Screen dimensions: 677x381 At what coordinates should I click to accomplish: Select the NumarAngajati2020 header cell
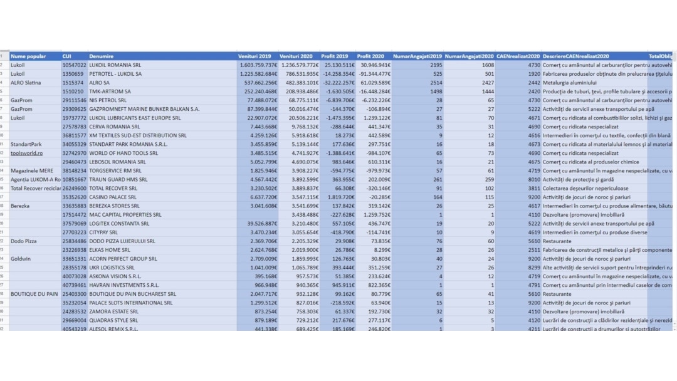coord(469,56)
